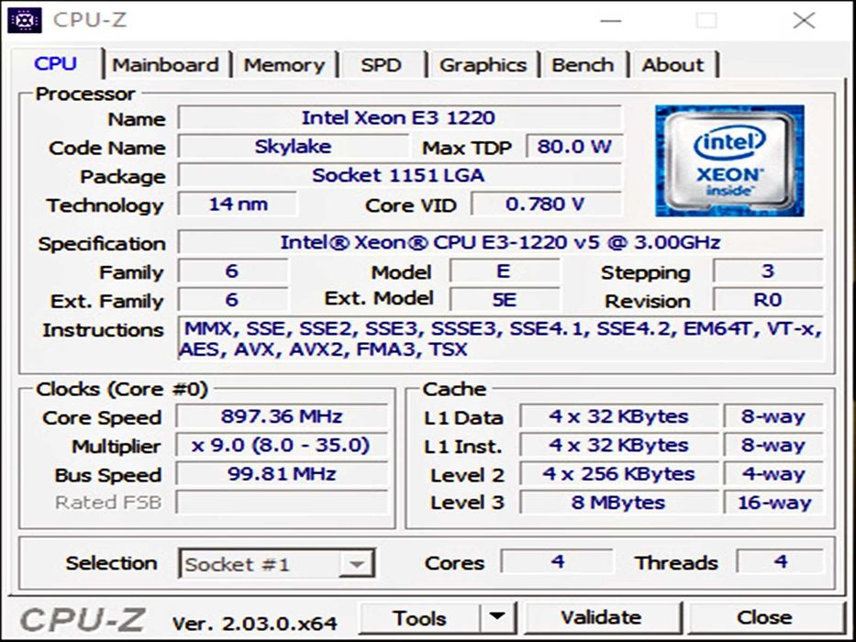The image size is (856, 642).
Task: Click the CPU-Z app icon in title bar
Action: point(25,21)
